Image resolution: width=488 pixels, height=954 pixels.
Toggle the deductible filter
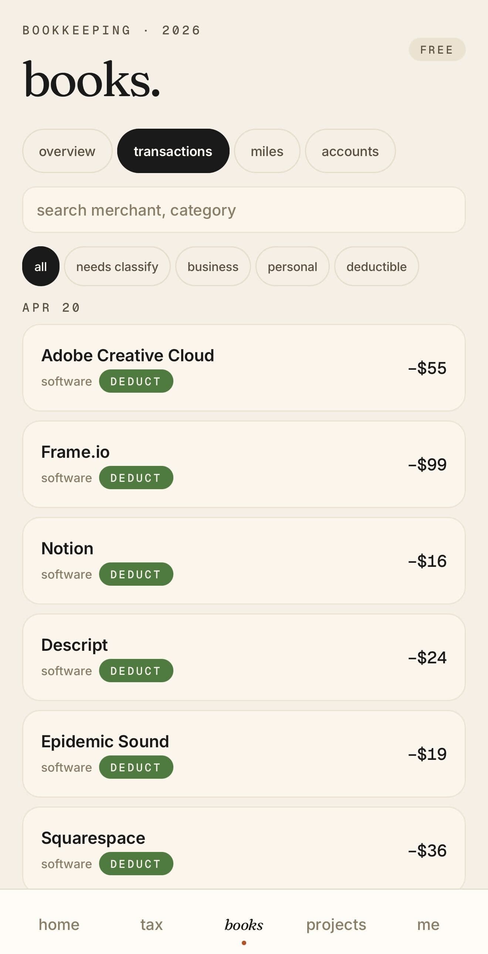[x=377, y=267]
